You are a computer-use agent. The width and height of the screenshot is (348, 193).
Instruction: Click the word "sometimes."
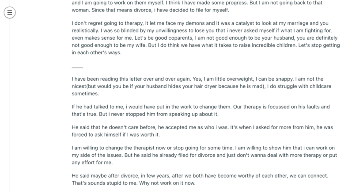85,93
